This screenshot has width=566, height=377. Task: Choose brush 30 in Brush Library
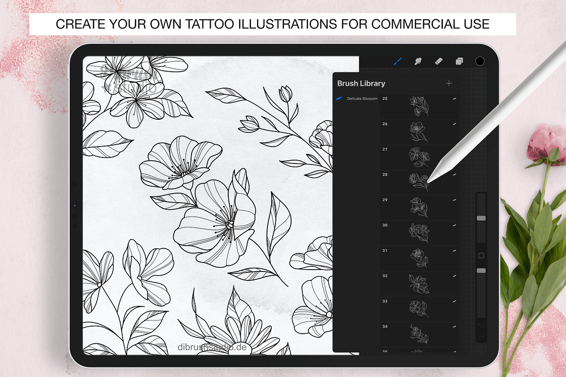click(x=420, y=233)
